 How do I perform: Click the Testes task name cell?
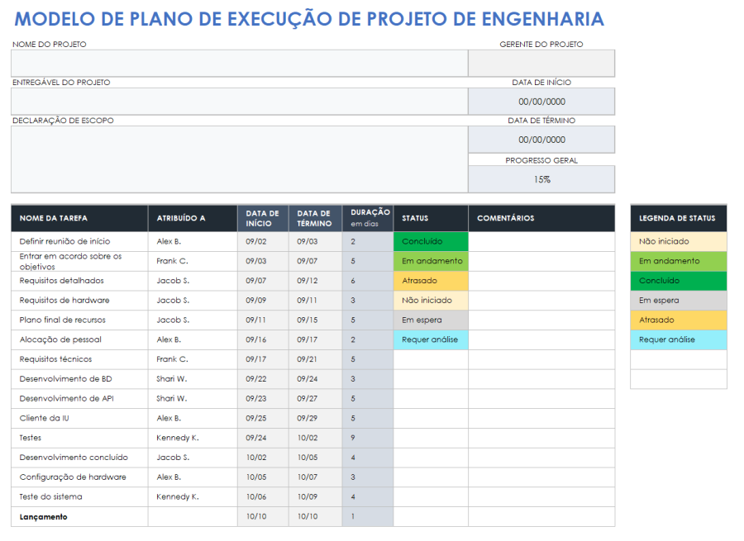click(x=79, y=438)
